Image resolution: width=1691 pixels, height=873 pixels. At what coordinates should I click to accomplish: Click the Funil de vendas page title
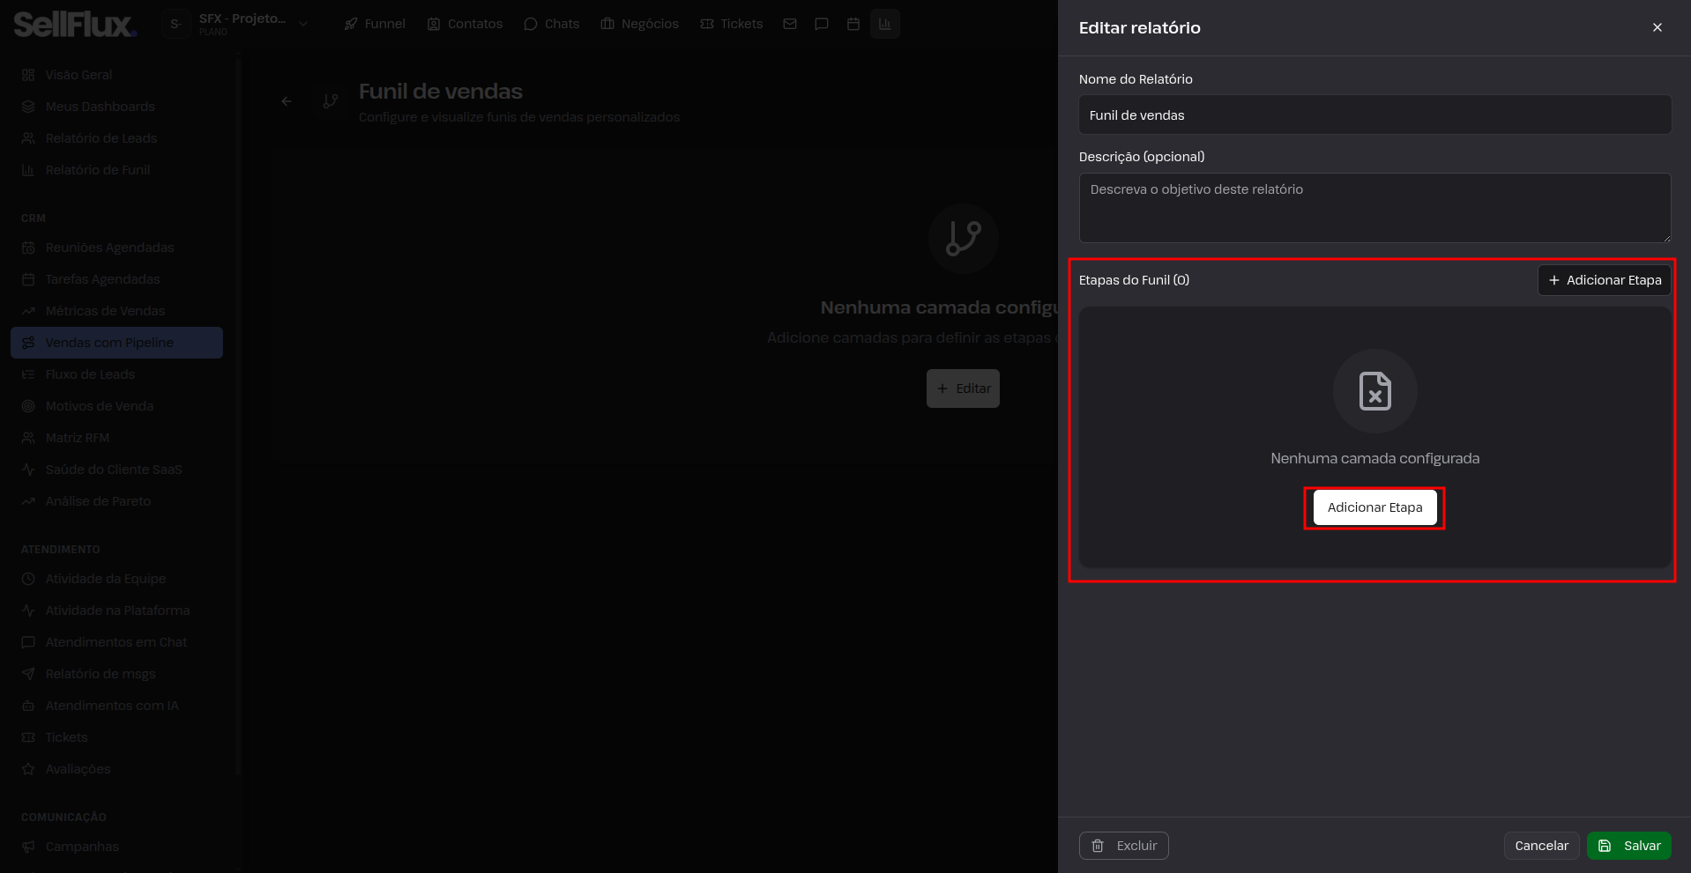click(x=441, y=92)
